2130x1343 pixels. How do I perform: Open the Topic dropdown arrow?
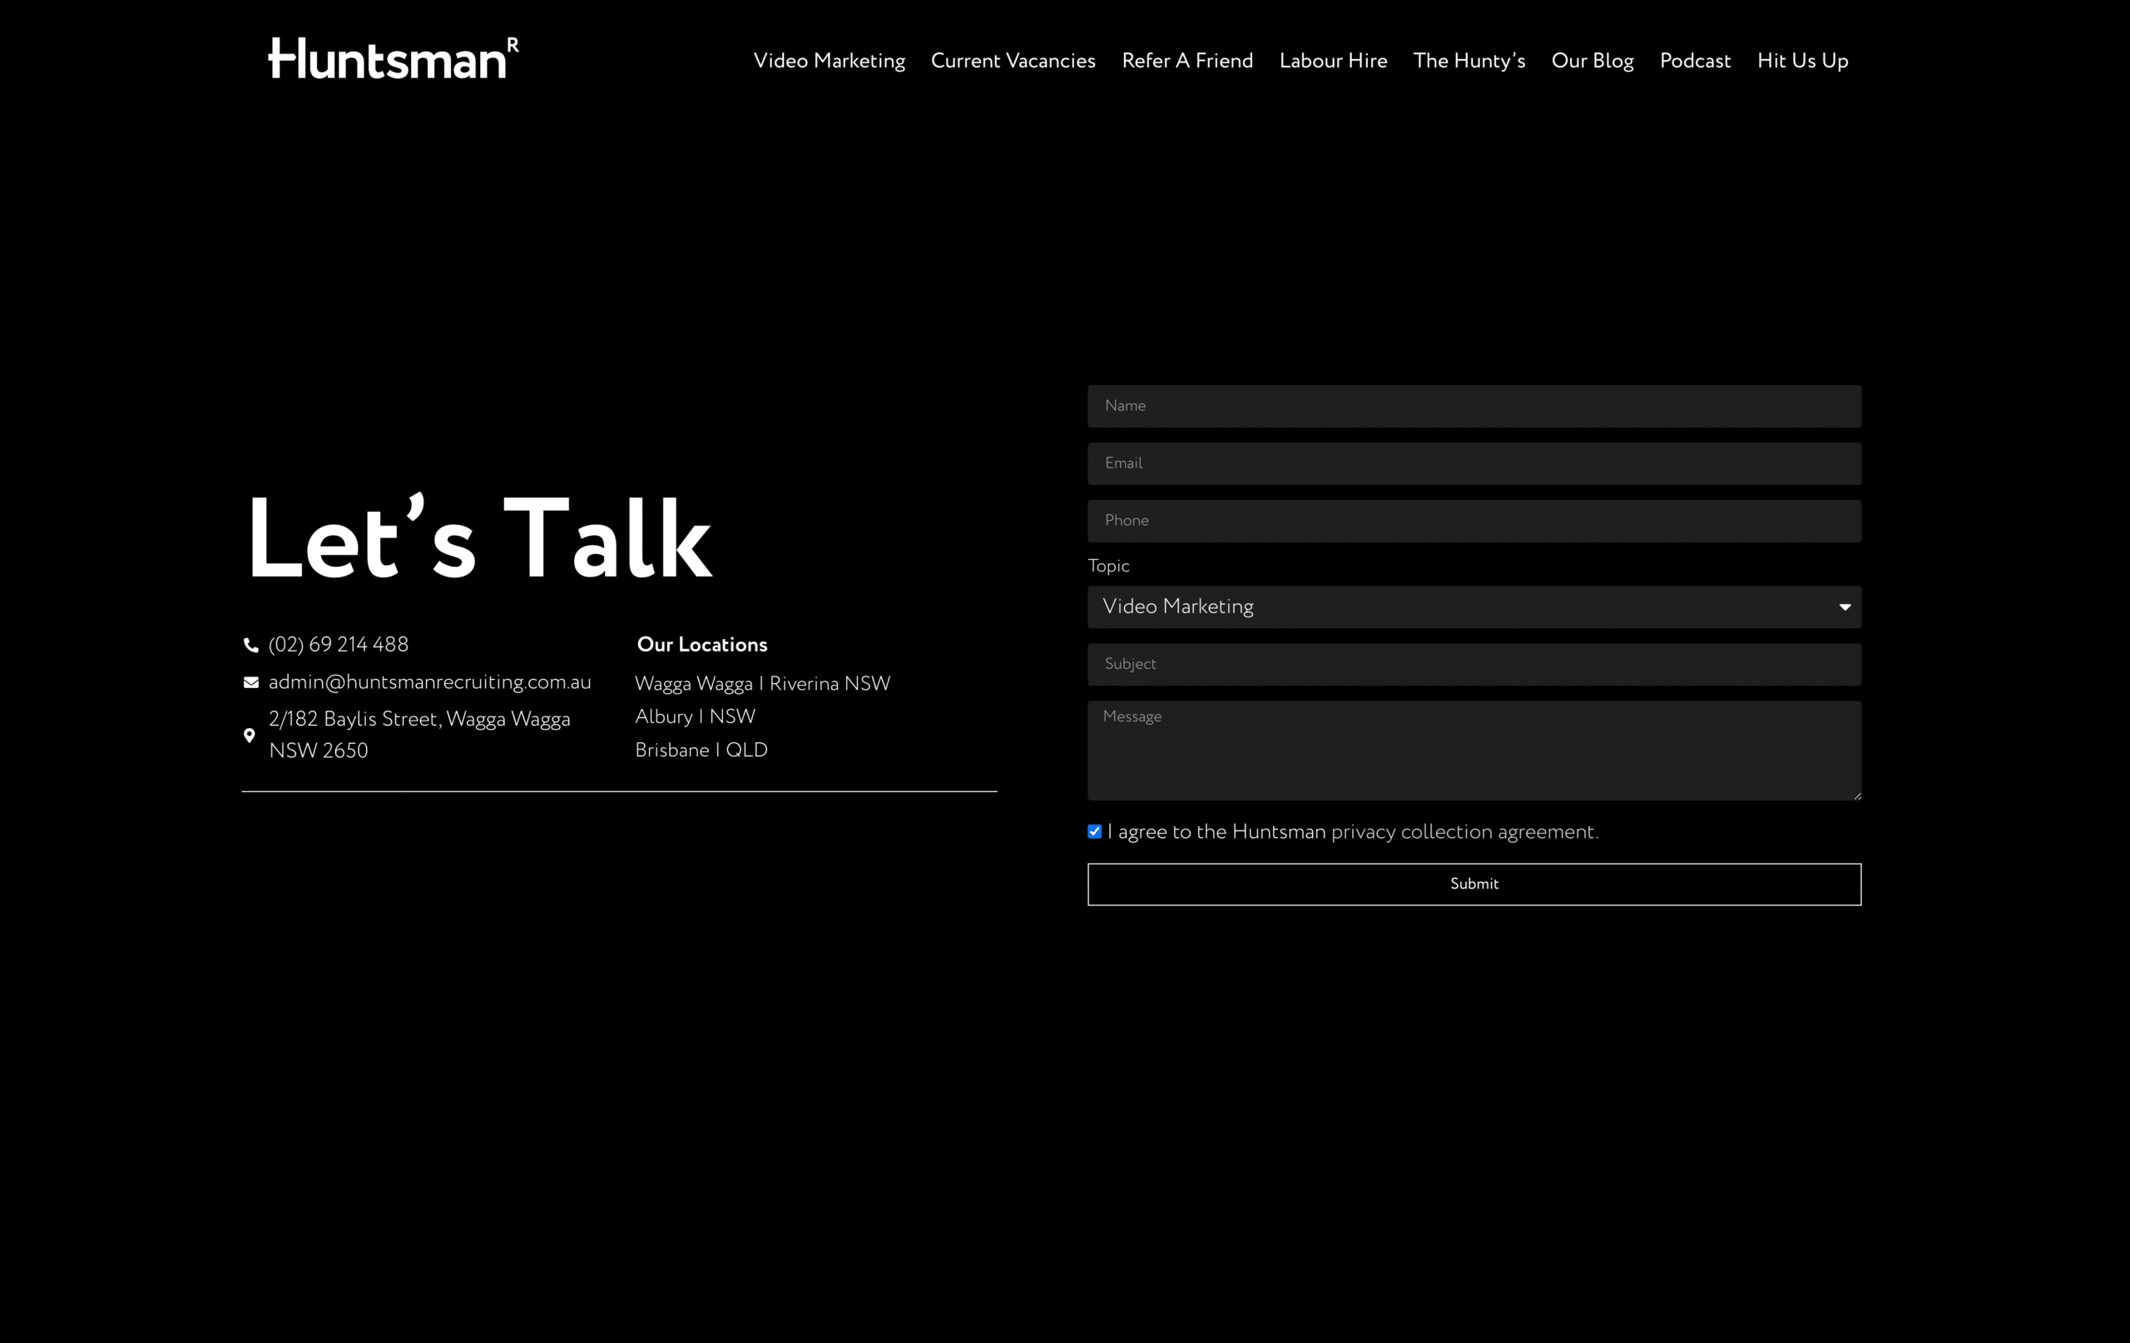pos(1845,607)
